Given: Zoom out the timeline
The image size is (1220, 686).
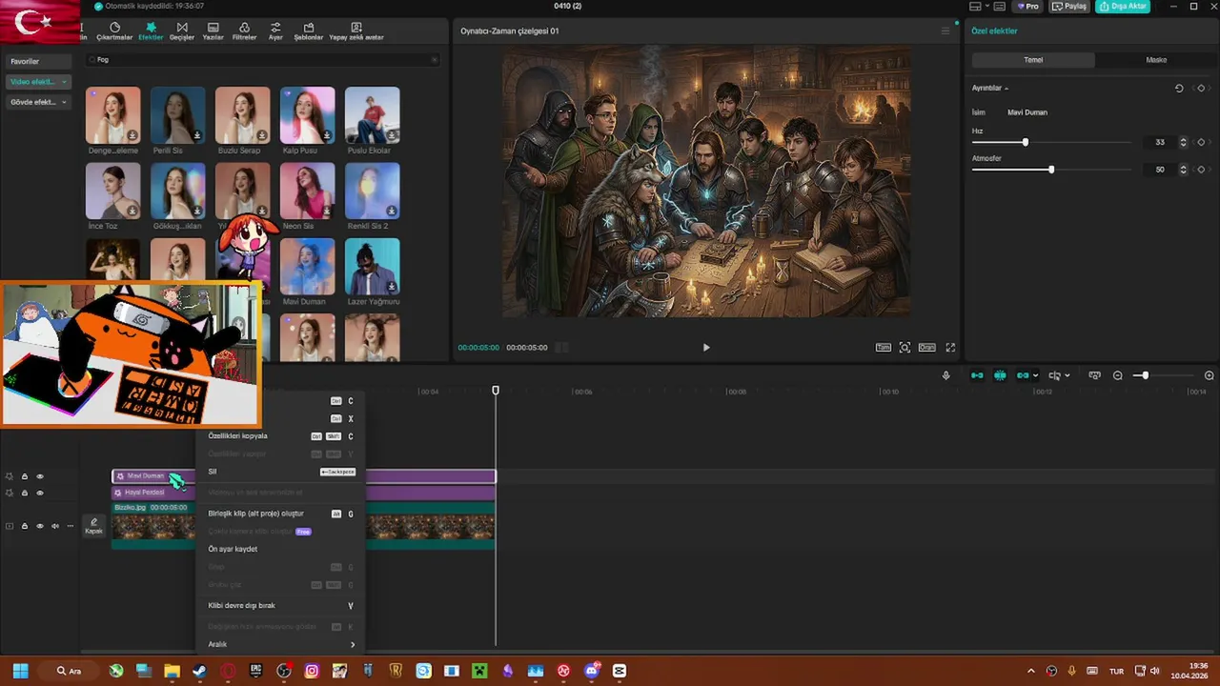Looking at the screenshot, I should pyautogui.click(x=1118, y=375).
